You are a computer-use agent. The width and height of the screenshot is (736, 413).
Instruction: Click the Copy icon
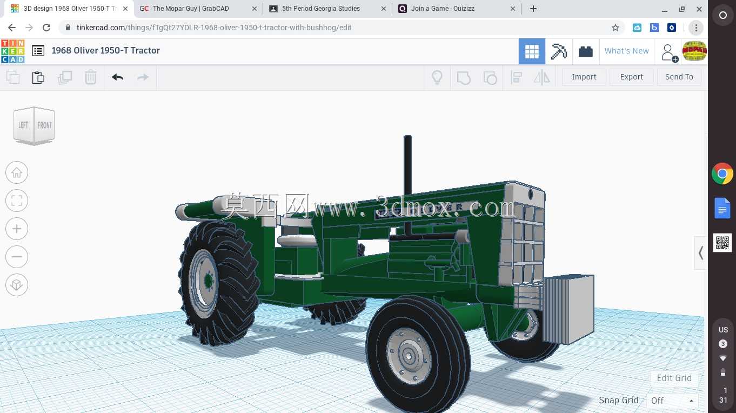click(13, 77)
